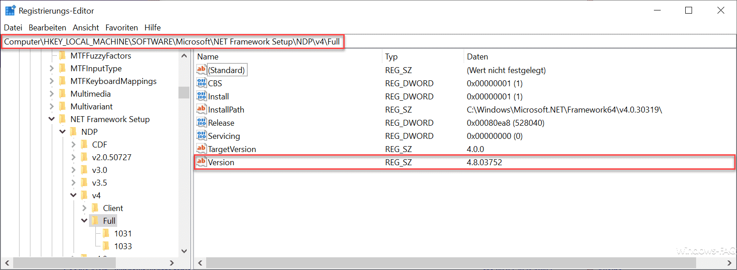The image size is (737, 270).
Task: Click the Servicing DWORD value icon
Action: coord(202,135)
